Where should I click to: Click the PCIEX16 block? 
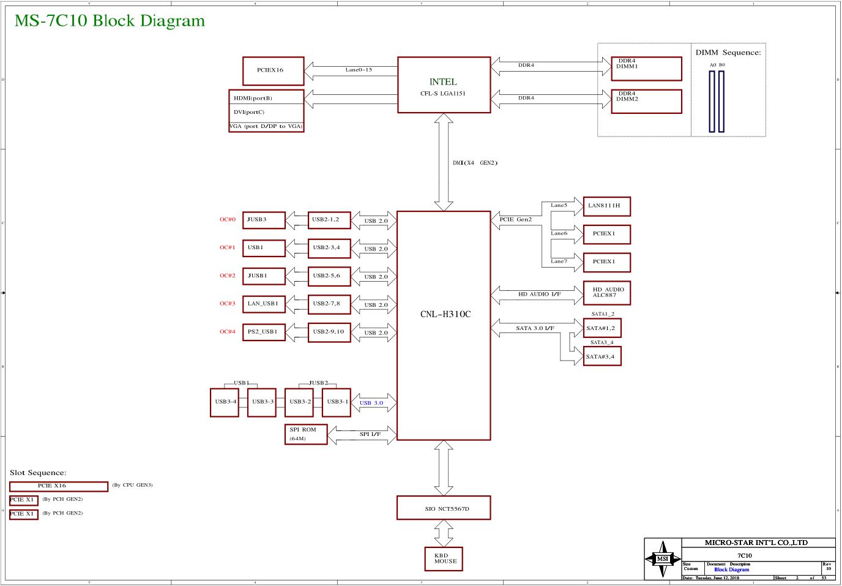273,70
